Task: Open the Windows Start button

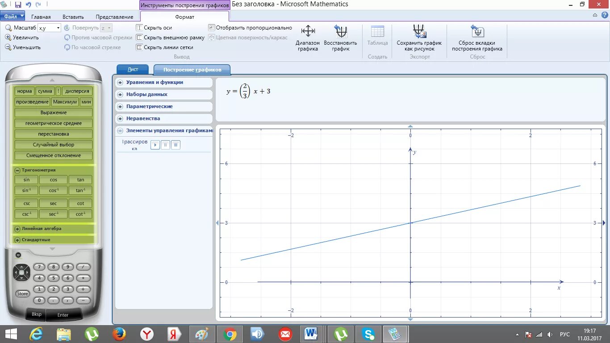Action: [11, 334]
